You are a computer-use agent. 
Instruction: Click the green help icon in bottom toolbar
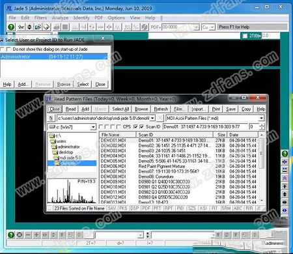coord(11,234)
